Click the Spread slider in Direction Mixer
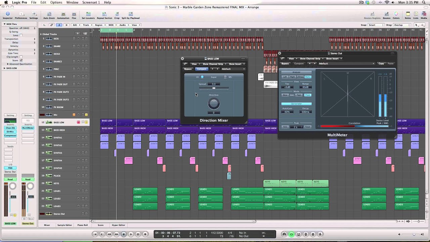430x242 pixels. coord(214,88)
